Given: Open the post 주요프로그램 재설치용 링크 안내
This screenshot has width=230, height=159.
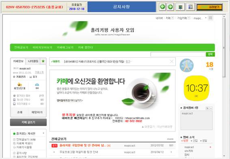Looking at the screenshot, I should (79, 152).
